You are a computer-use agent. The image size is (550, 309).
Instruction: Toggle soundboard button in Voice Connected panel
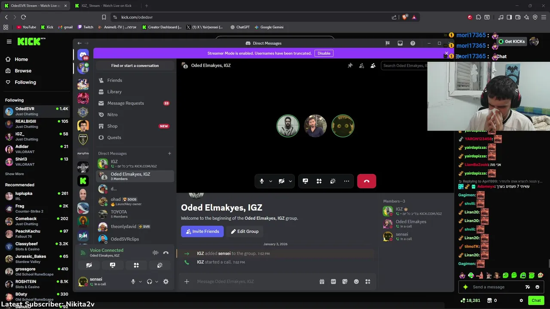click(x=160, y=265)
